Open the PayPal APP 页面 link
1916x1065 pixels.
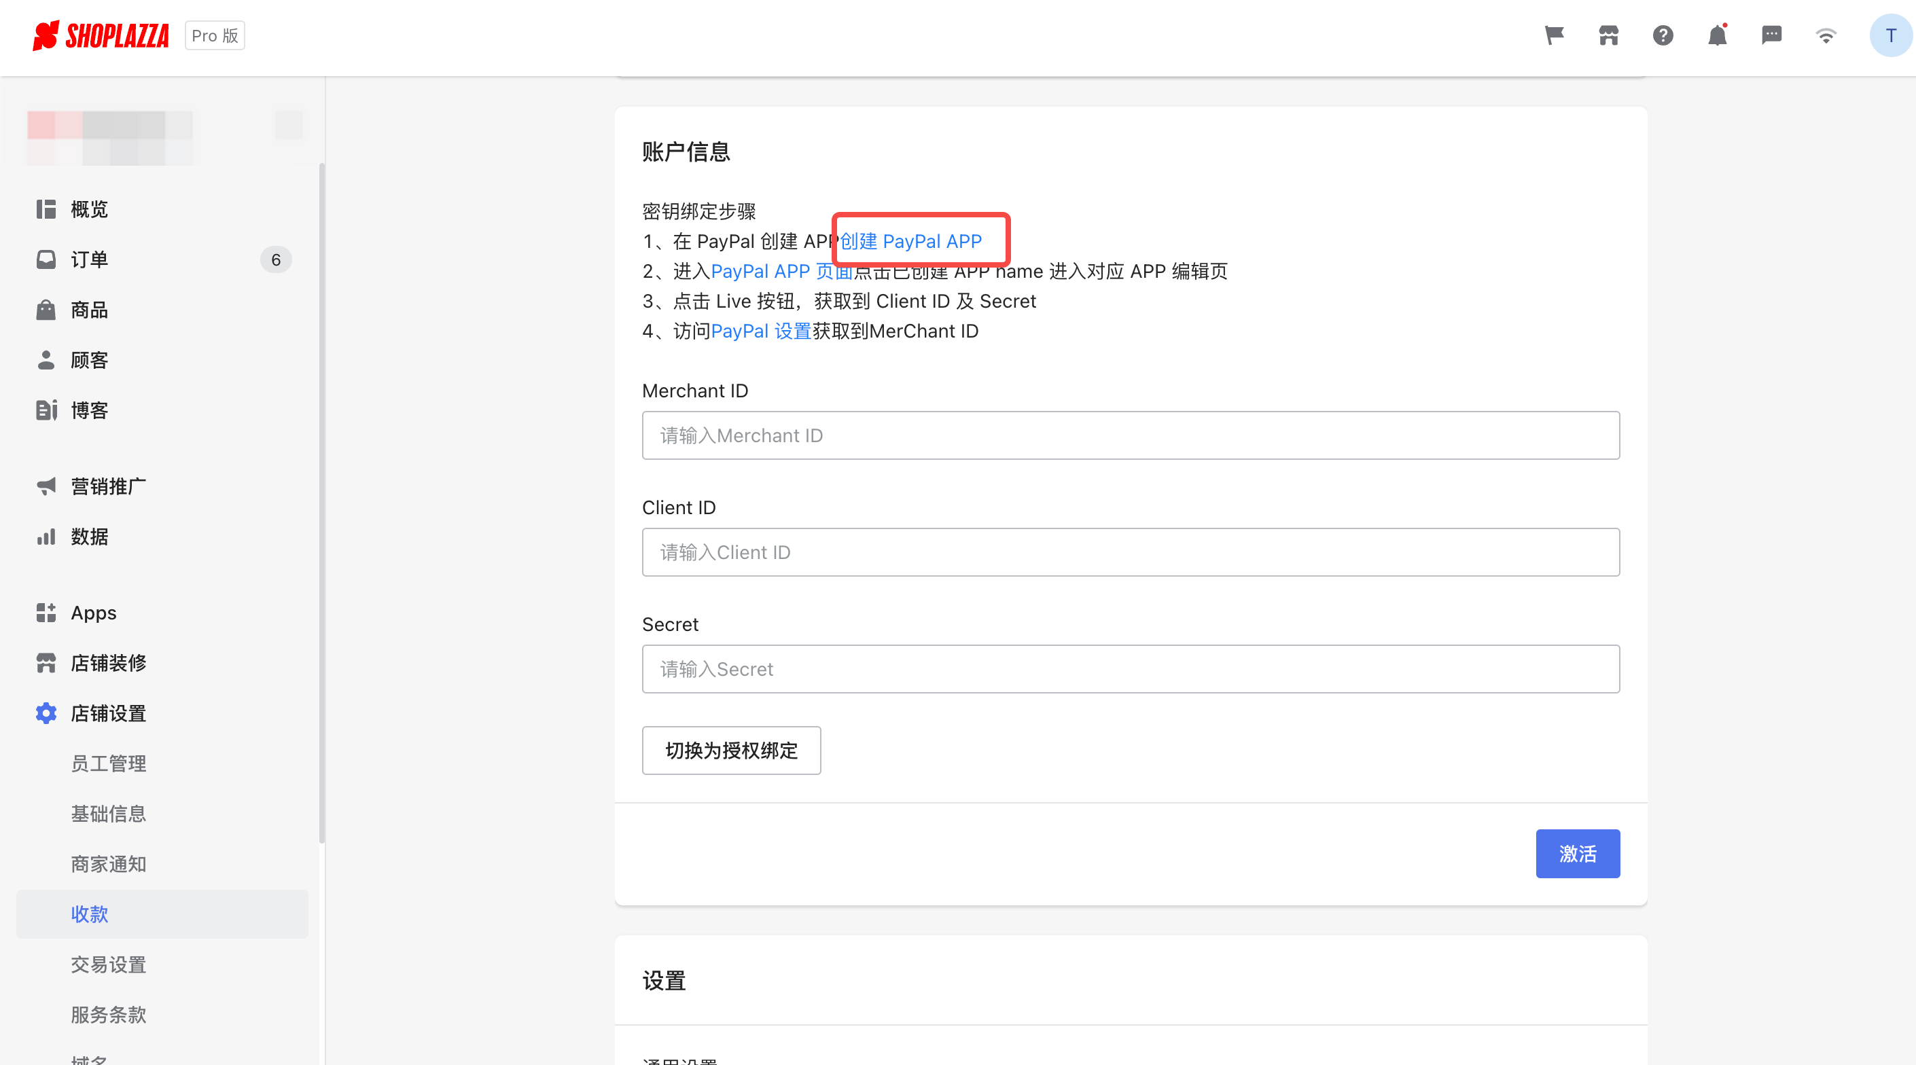coord(782,271)
